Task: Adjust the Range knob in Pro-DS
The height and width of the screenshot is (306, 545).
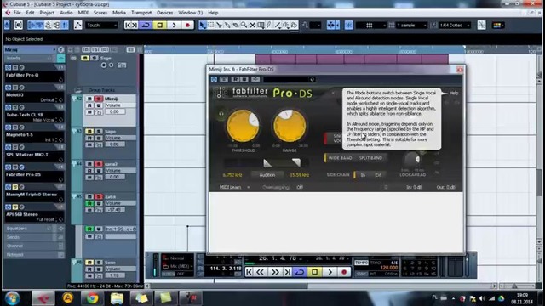Action: [290, 126]
